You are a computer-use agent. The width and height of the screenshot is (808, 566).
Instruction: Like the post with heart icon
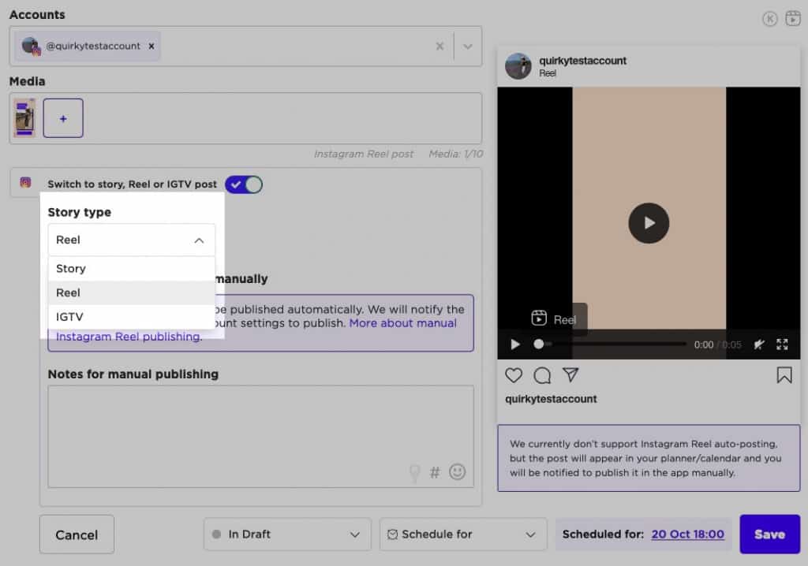(x=514, y=375)
